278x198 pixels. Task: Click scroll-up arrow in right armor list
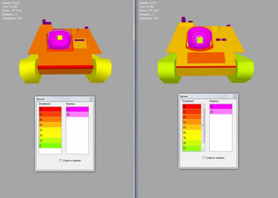coord(203,106)
